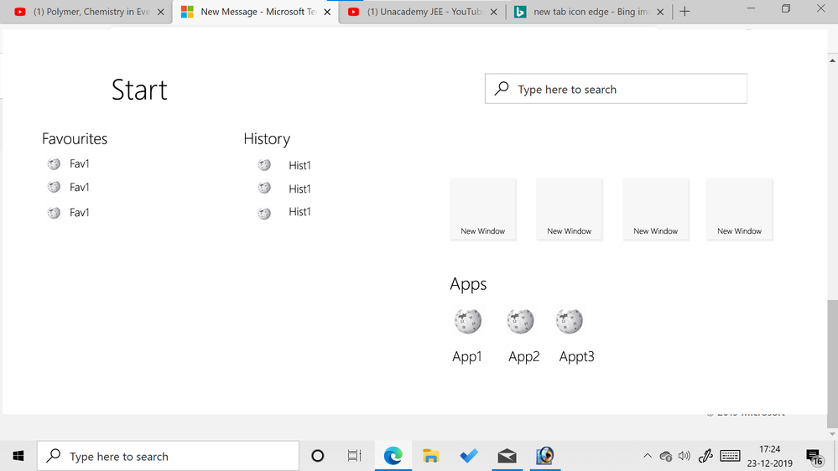Click the taskbar Type here to search box
Screen dimensions: 838x471
pos(168,456)
